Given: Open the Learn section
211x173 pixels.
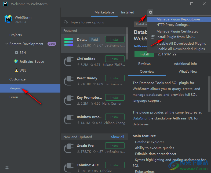Looking at the screenshot, I should (14, 97).
